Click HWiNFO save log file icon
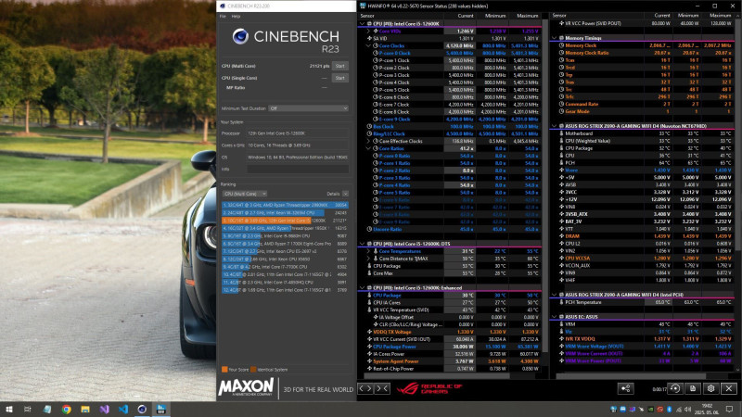The height and width of the screenshot is (417, 742). click(693, 388)
